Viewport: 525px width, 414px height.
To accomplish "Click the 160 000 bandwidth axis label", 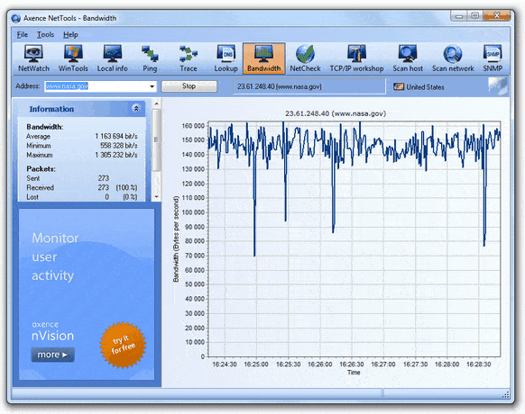I will pyautogui.click(x=193, y=126).
